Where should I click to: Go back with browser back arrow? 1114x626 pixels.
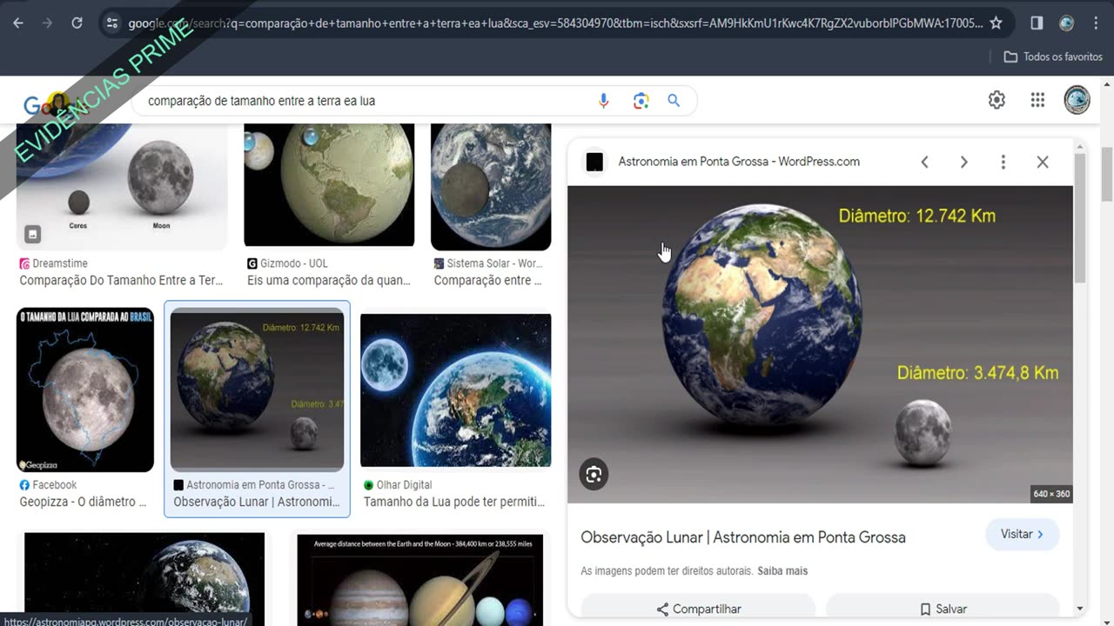click(18, 23)
